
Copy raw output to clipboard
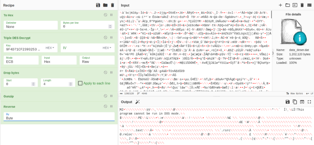tap(295, 102)
